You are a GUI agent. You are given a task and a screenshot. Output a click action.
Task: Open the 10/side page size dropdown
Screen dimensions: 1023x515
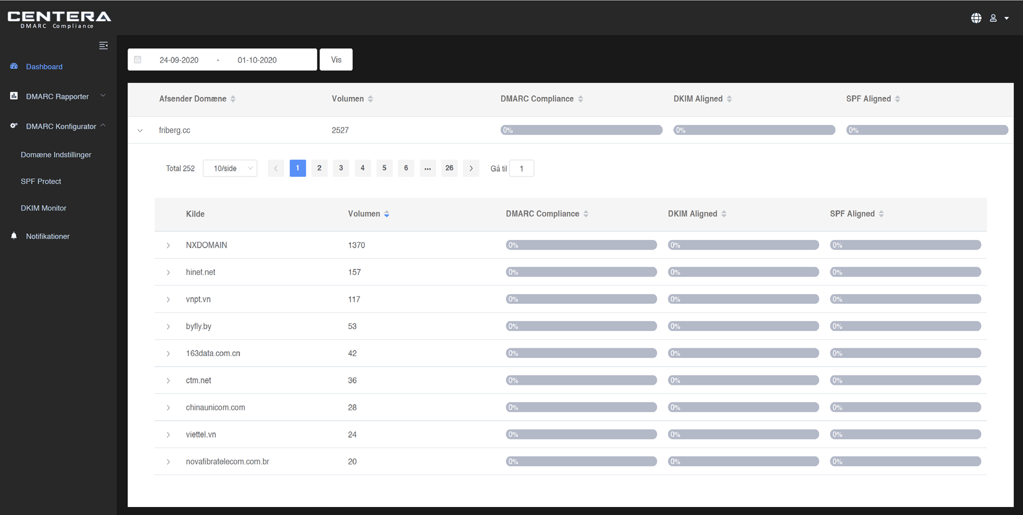click(230, 168)
